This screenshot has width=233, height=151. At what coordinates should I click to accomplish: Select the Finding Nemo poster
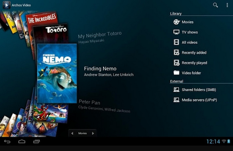click(57, 74)
